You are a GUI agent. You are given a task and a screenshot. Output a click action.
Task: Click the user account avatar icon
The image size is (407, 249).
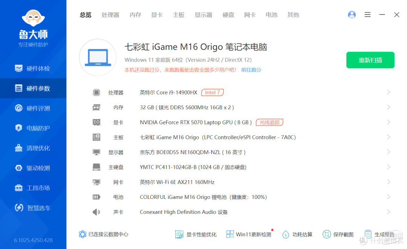click(352, 15)
